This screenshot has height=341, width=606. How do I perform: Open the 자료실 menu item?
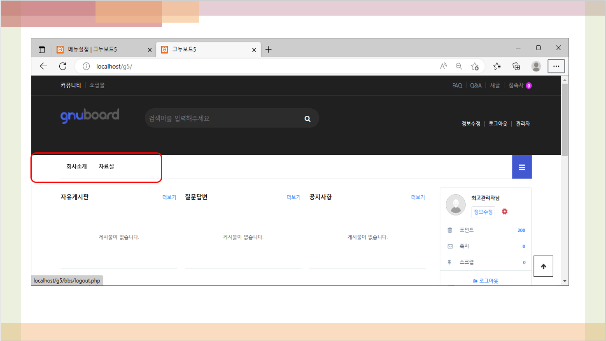(106, 166)
